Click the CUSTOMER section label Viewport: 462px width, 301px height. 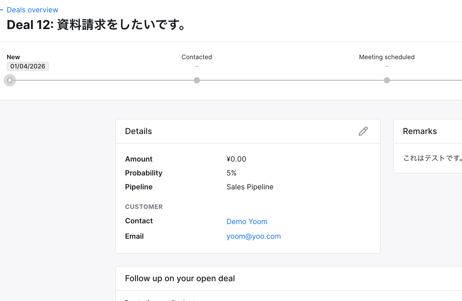coord(144,207)
